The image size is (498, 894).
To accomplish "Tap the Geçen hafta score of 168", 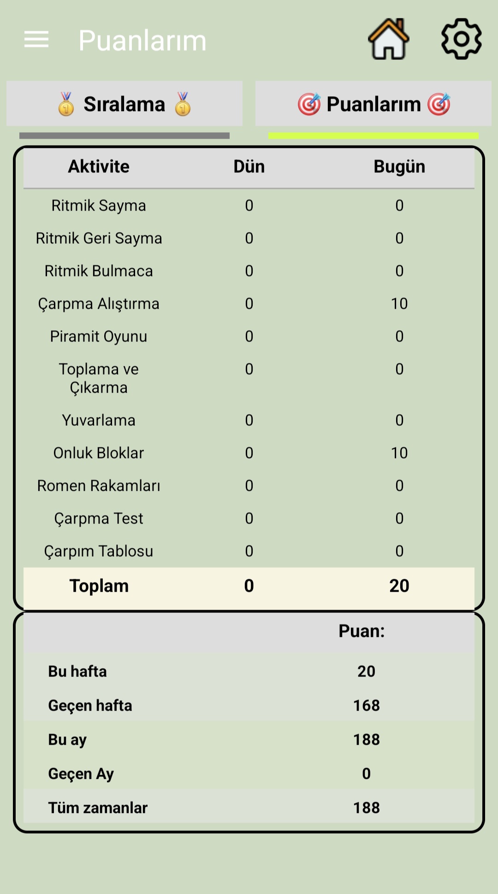I will coord(366,706).
